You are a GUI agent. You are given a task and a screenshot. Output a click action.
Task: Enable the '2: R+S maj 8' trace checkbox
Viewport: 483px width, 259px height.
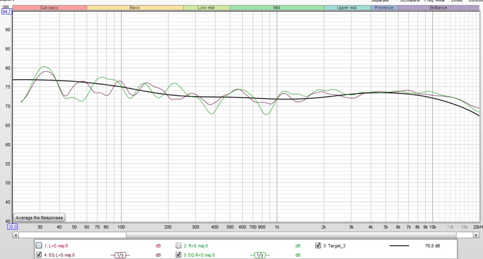coord(179,246)
